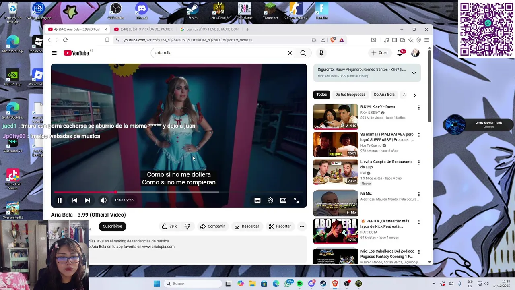Open options for the 'Llevé a Gaspi' video
The image size is (515, 290).
419,162
